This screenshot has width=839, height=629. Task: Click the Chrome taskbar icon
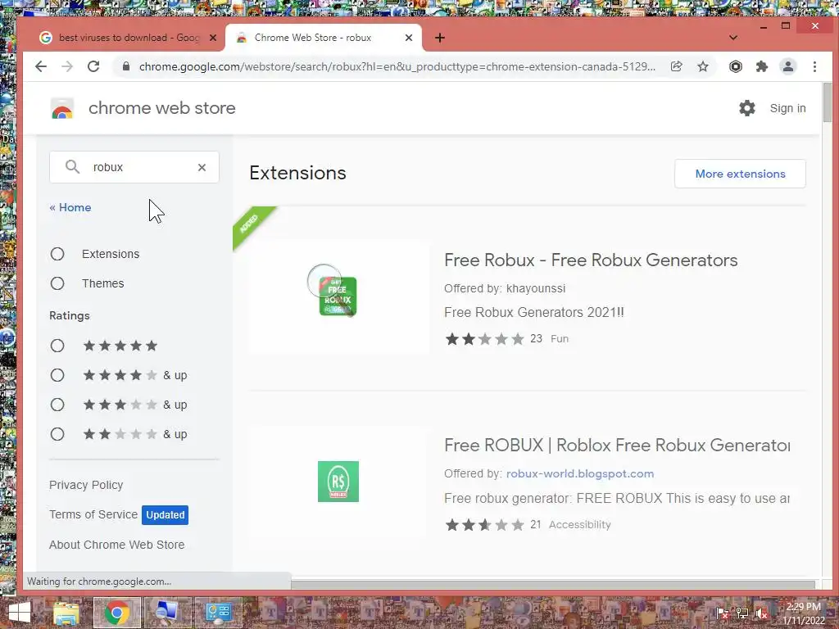tap(117, 613)
